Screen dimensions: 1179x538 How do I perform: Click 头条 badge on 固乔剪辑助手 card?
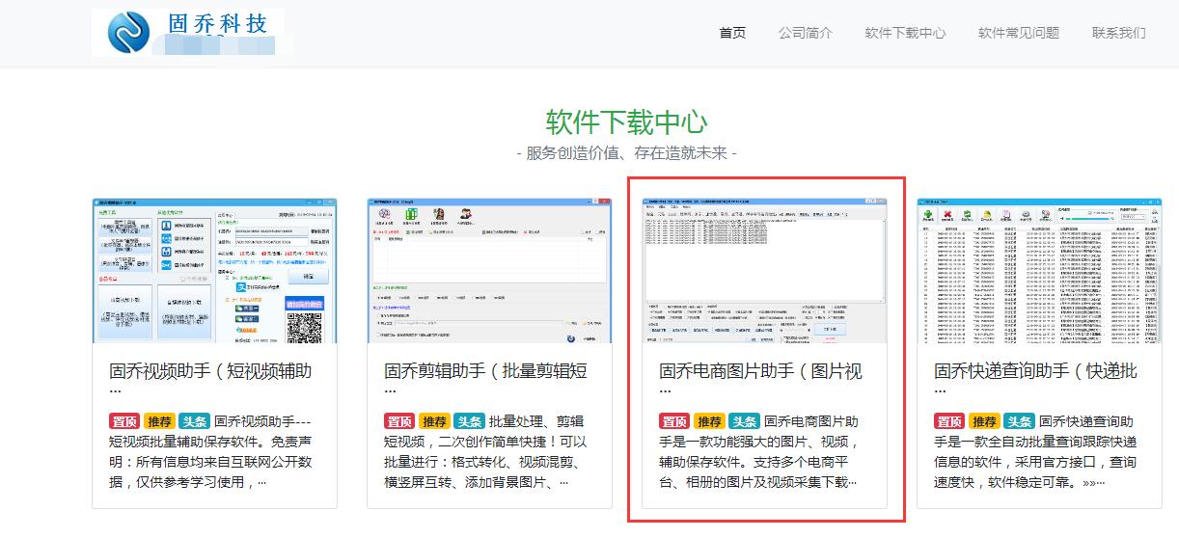[469, 421]
